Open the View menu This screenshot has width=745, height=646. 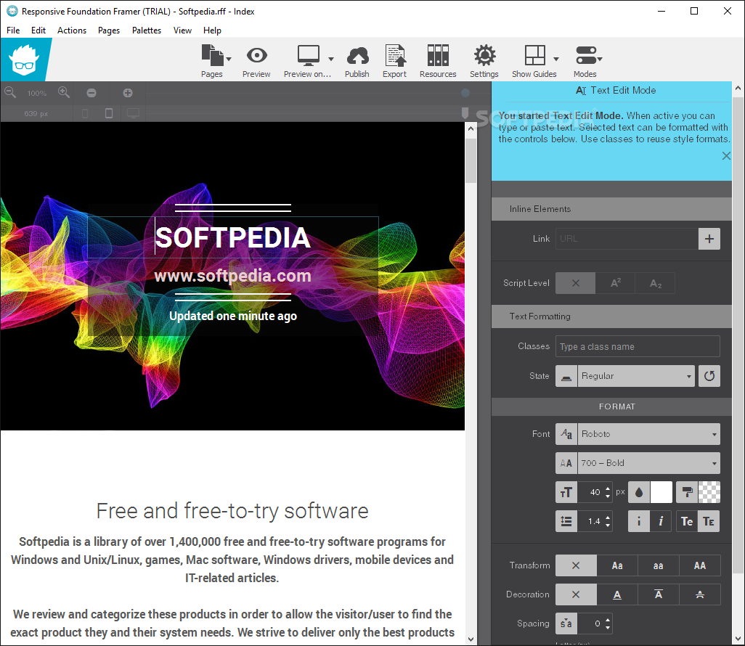coord(182,30)
